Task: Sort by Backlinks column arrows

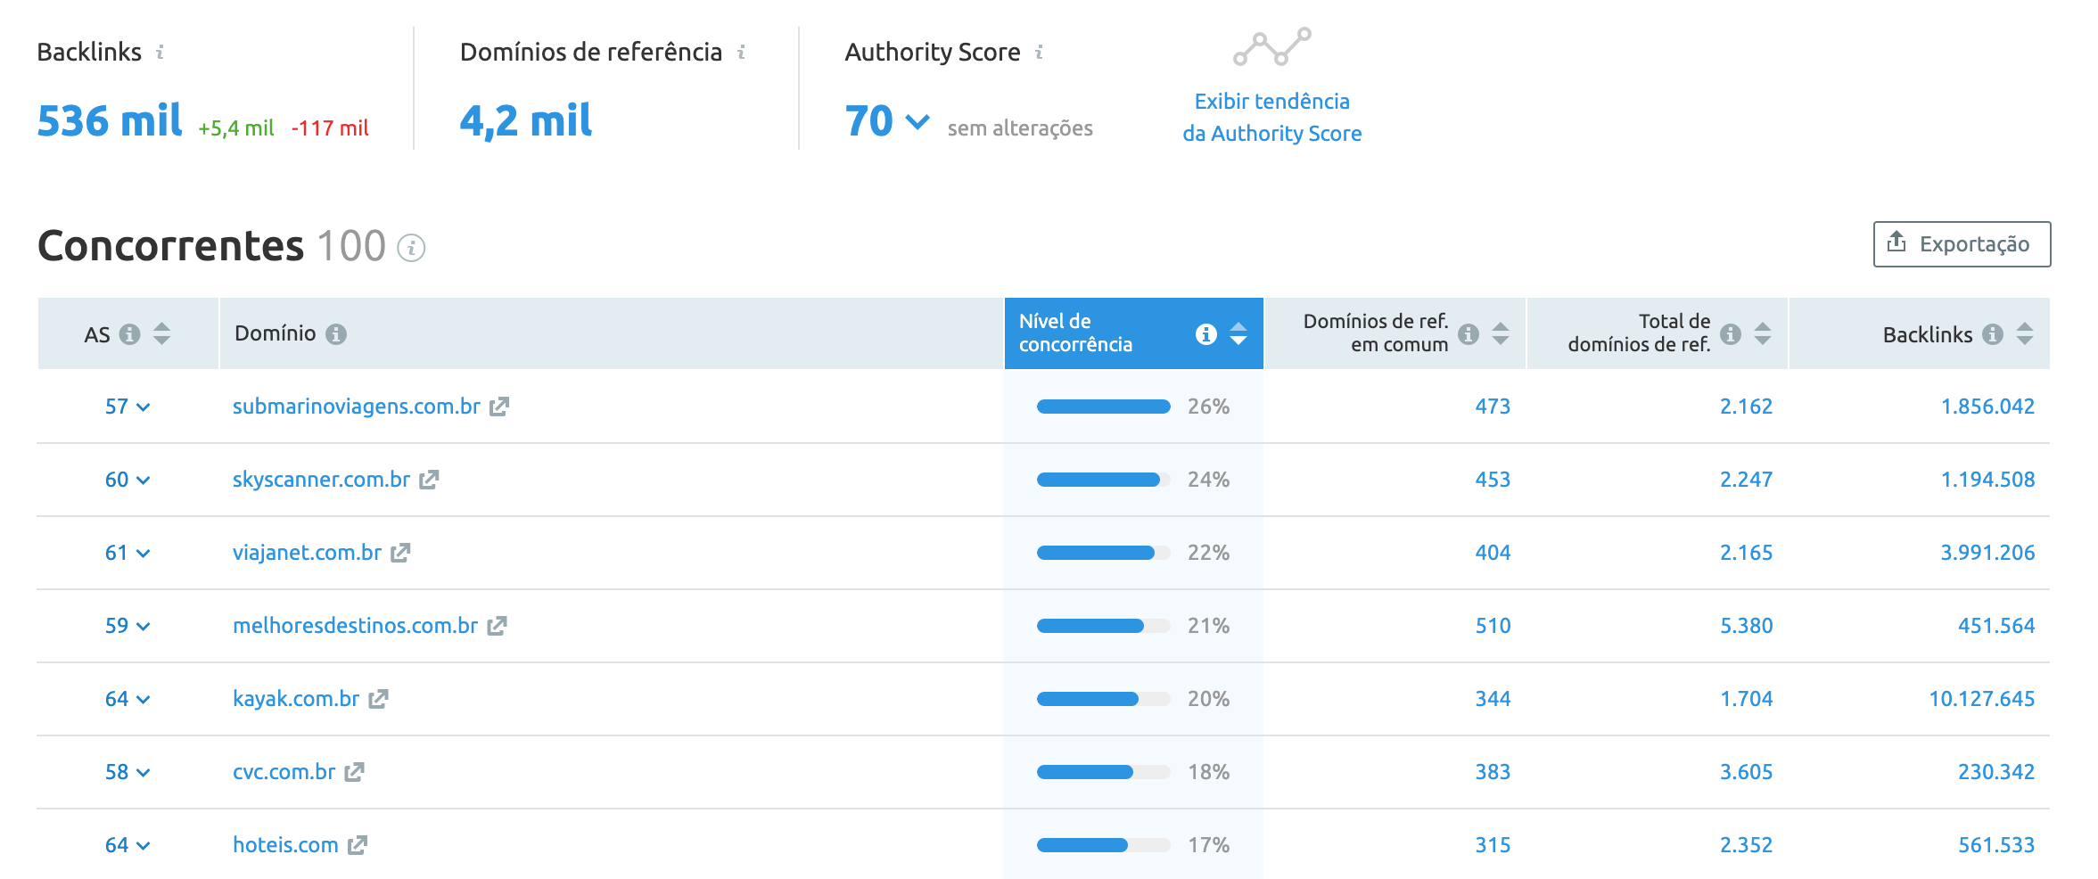Action: [x=2025, y=334]
